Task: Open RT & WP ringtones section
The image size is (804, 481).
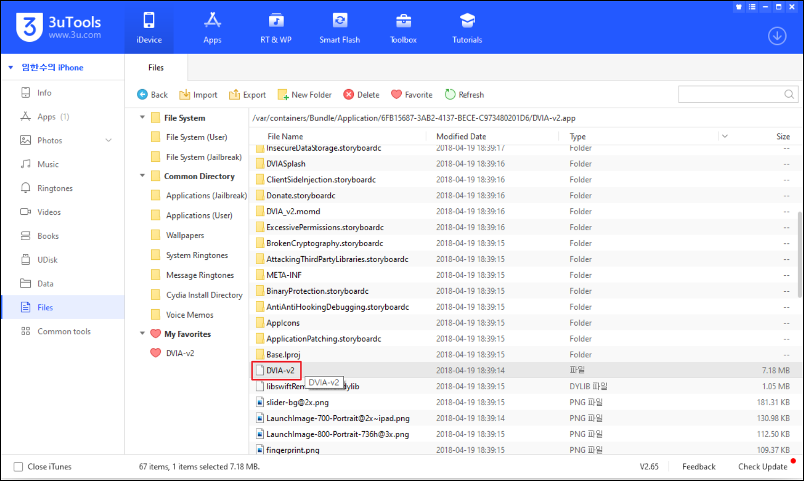Action: tap(276, 28)
